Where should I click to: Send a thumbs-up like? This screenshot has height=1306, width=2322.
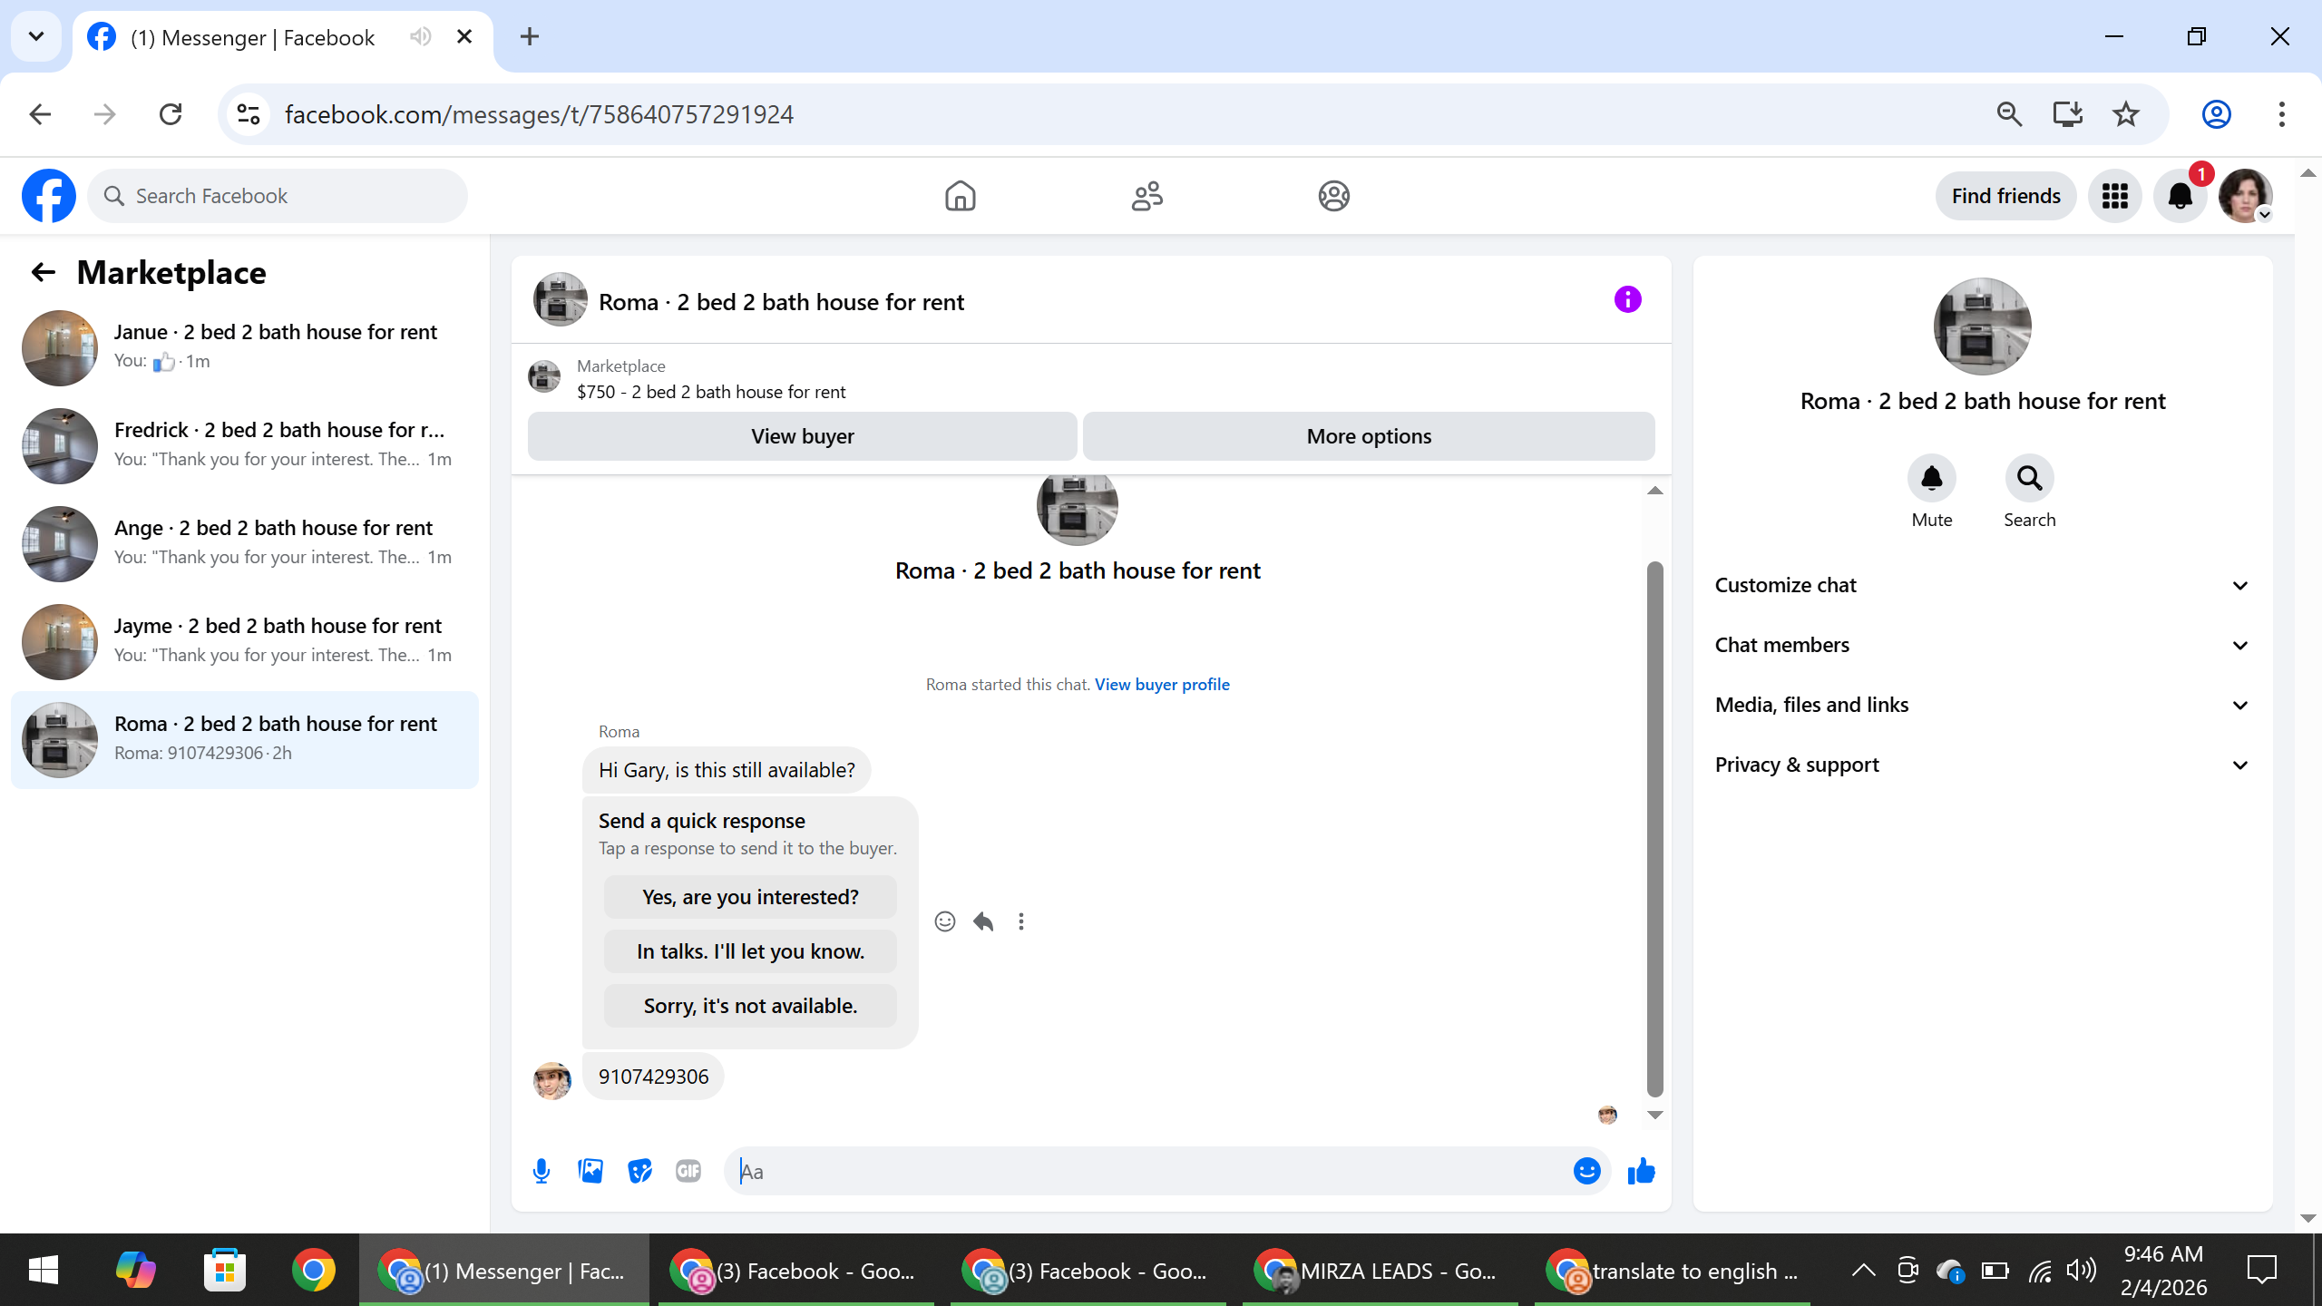[x=1641, y=1171]
